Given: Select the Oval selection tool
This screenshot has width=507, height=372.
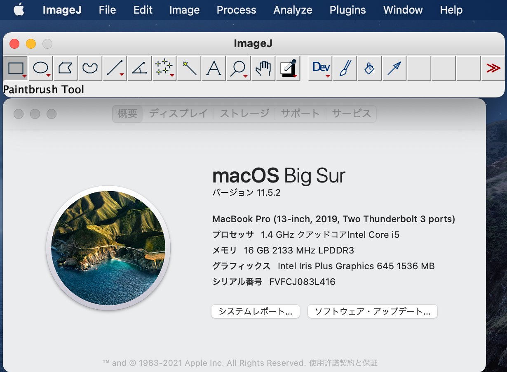Looking at the screenshot, I should (40, 68).
